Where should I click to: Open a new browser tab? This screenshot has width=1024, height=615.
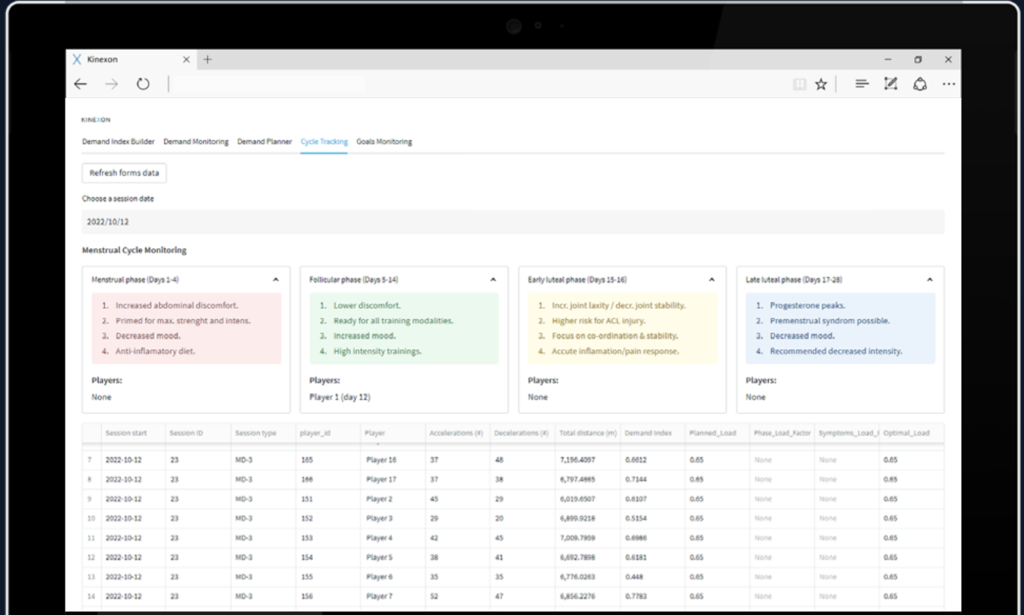(x=207, y=60)
